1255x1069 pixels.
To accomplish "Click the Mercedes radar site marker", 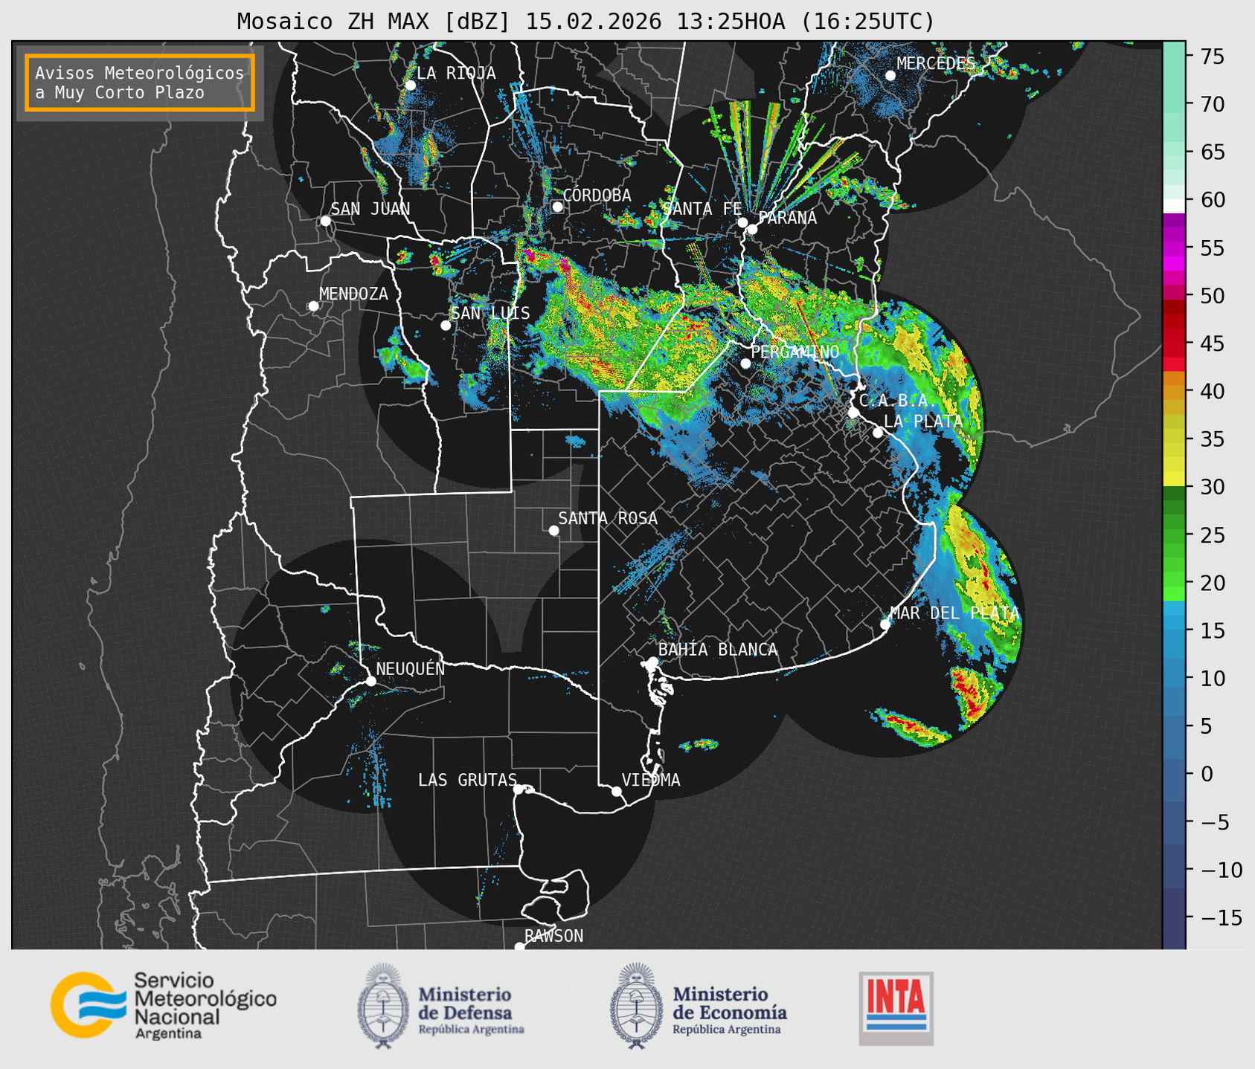I will (890, 76).
